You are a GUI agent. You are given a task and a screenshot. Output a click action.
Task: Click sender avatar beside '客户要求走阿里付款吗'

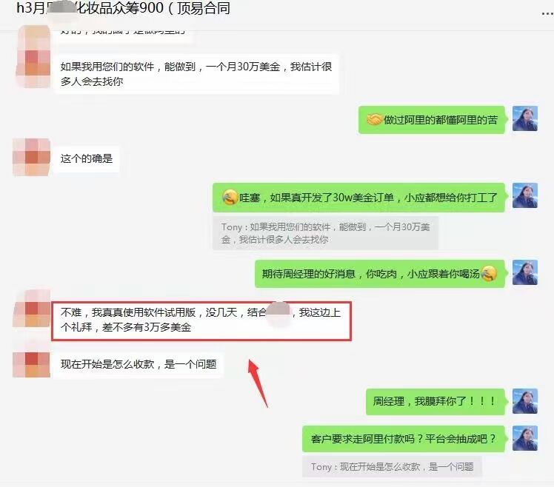point(525,438)
